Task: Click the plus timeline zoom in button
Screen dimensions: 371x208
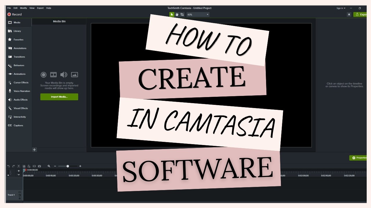Action: (80, 166)
